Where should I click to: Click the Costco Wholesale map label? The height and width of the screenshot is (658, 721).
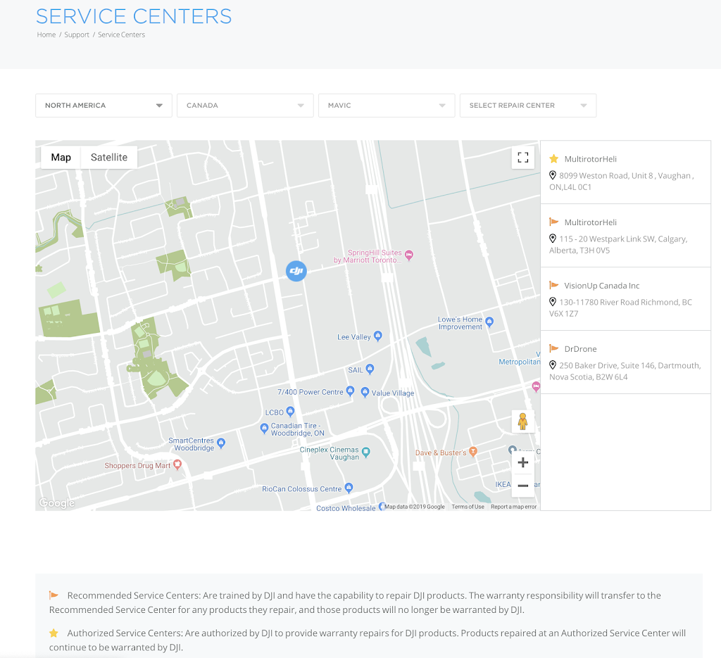point(346,507)
